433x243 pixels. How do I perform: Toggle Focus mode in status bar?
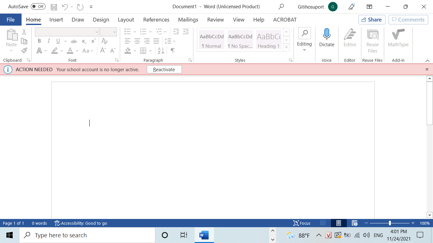(302, 223)
